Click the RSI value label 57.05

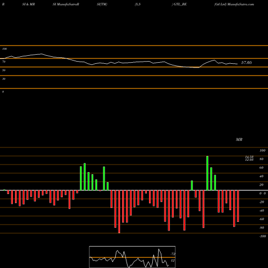(247, 63)
